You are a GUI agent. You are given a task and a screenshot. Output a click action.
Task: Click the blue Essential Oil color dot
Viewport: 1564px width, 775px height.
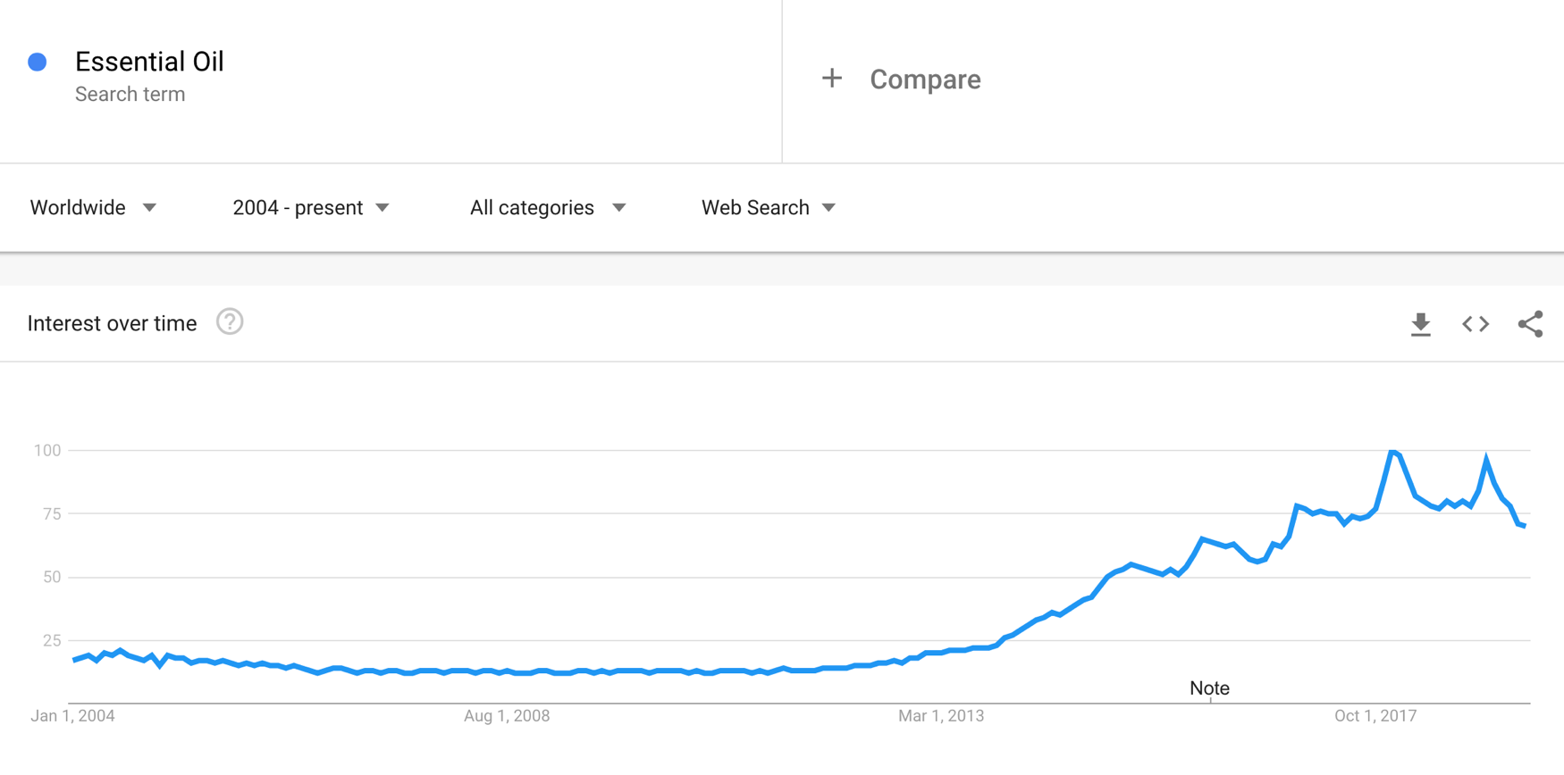[x=38, y=62]
